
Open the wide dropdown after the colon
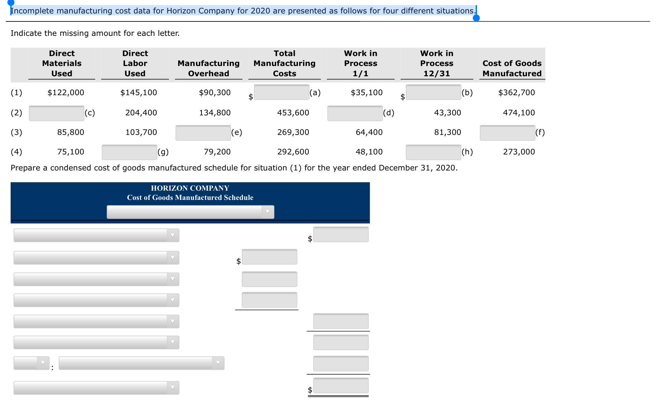tap(141, 363)
